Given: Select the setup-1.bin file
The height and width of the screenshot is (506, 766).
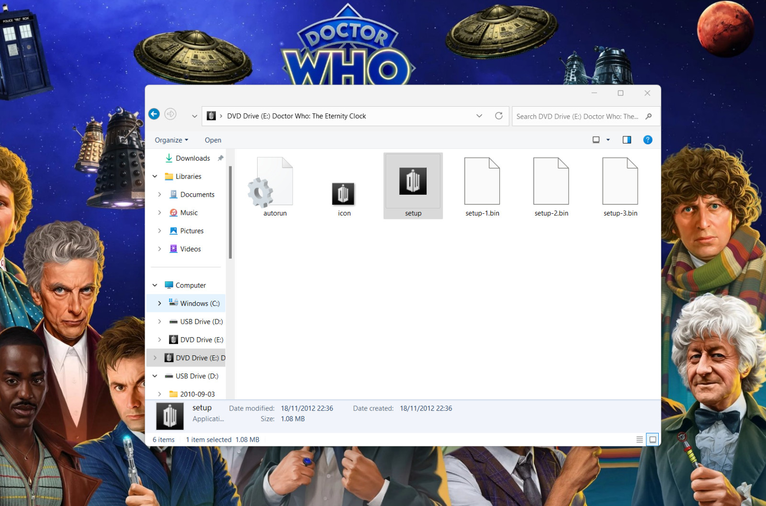Looking at the screenshot, I should (x=482, y=187).
